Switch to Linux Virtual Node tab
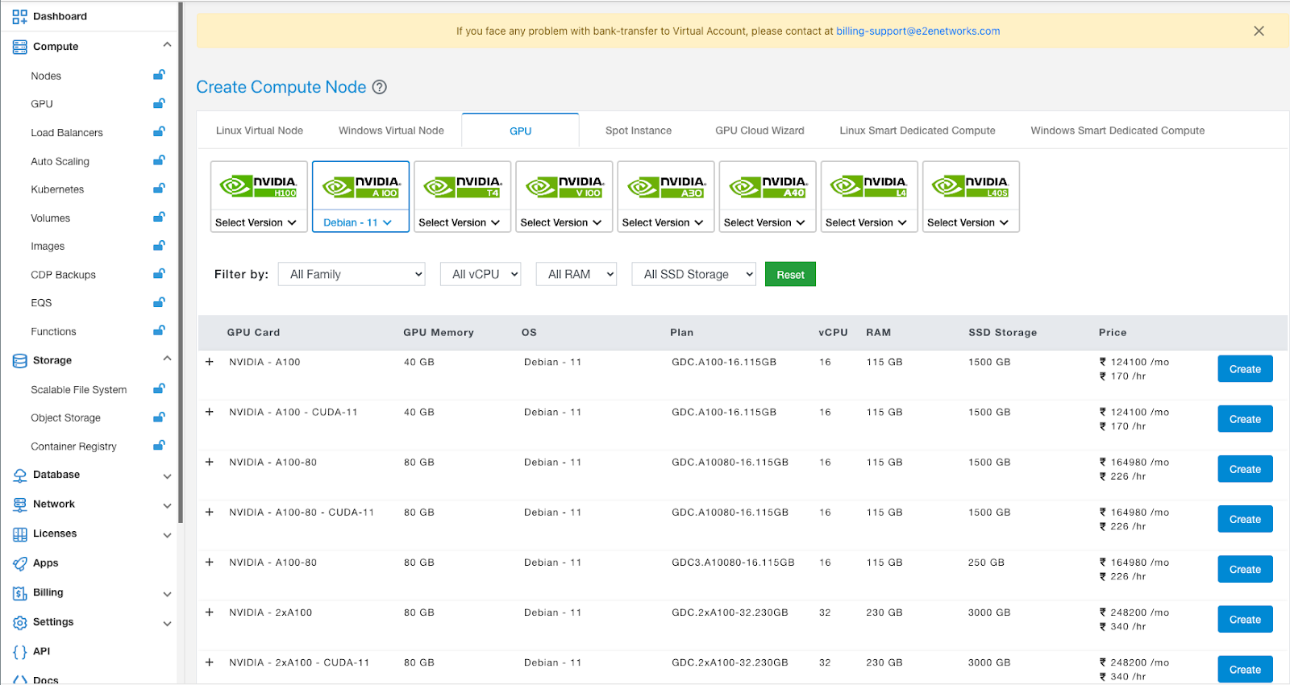The image size is (1290, 685). [260, 131]
